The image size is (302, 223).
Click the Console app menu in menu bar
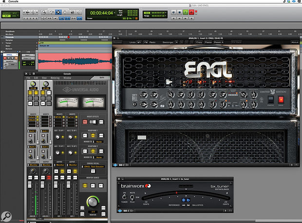[13, 1]
